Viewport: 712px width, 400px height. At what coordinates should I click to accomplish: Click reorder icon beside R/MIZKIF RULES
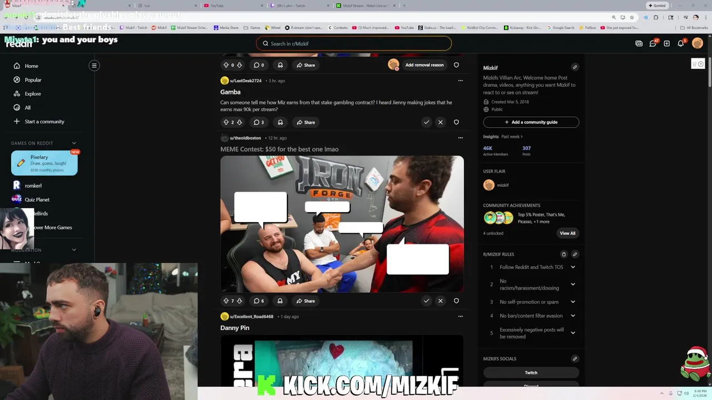coord(563,254)
